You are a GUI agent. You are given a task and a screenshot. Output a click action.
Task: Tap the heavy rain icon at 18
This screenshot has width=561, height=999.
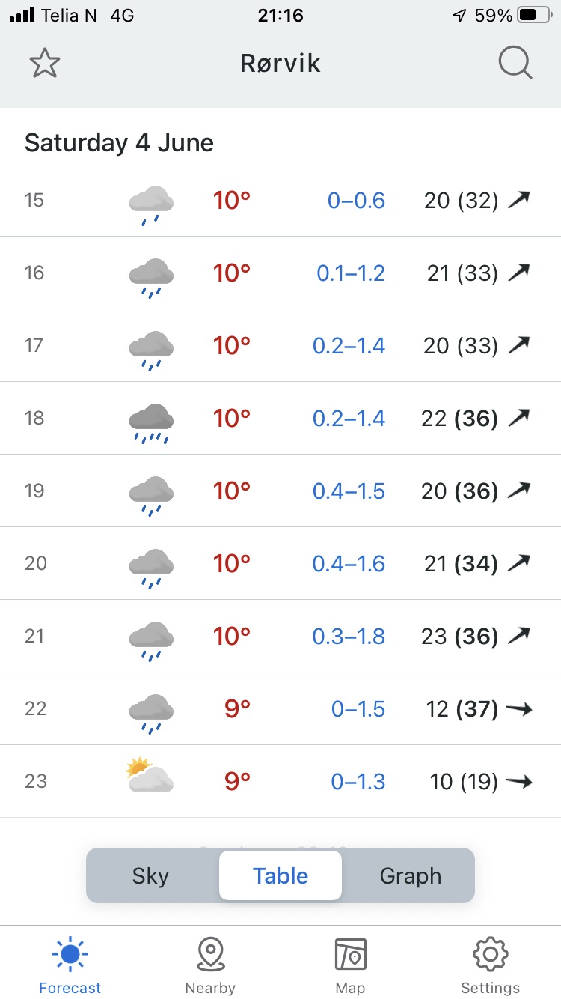[x=150, y=423]
